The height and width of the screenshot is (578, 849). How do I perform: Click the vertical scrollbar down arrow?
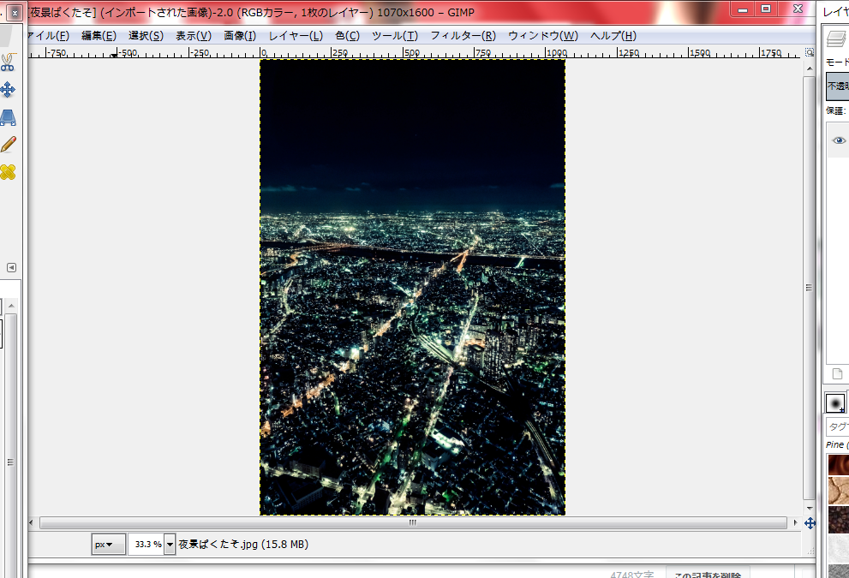pos(810,508)
